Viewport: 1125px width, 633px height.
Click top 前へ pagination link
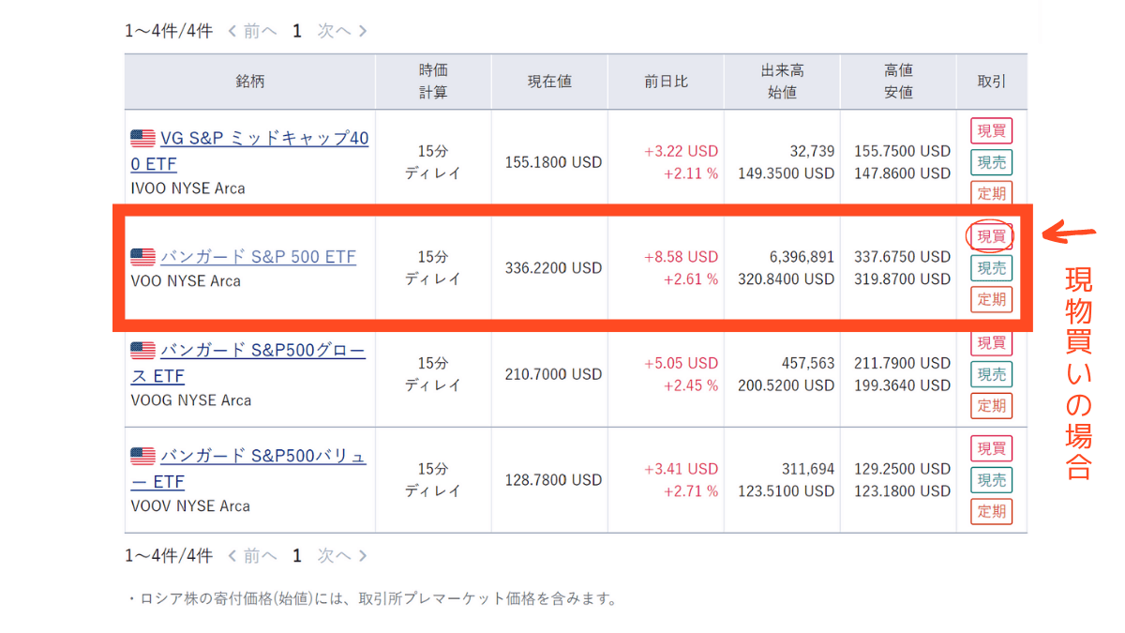253,31
